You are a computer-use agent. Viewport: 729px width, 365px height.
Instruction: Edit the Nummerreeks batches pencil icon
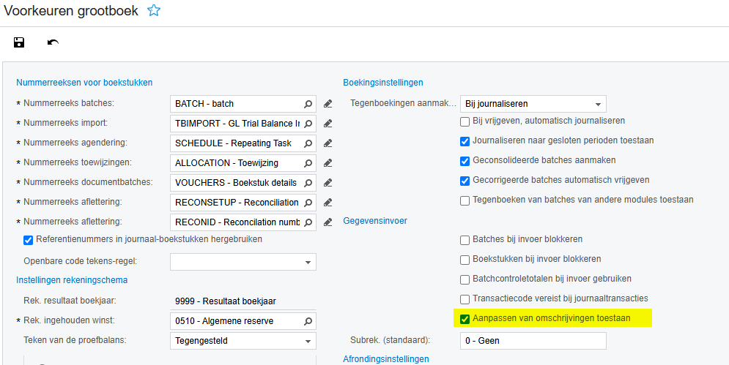328,104
